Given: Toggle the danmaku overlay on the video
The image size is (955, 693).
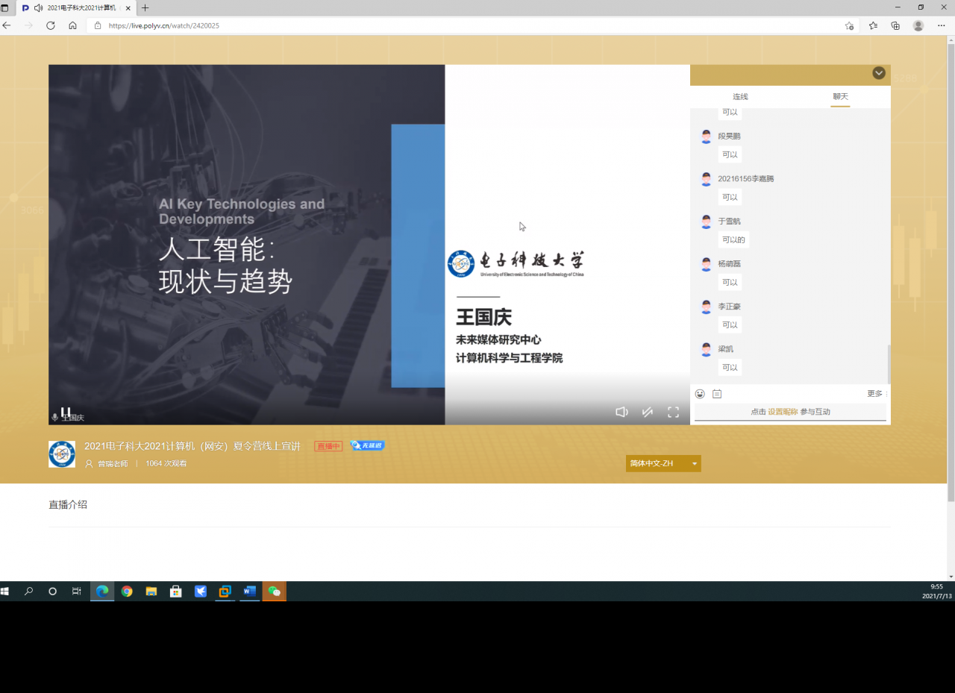Looking at the screenshot, I should tap(648, 412).
